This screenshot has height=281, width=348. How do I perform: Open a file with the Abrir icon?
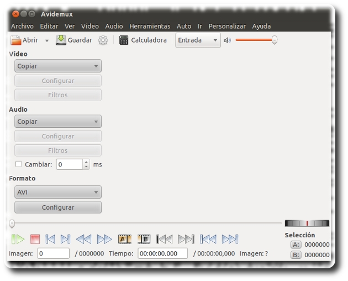tap(16, 40)
